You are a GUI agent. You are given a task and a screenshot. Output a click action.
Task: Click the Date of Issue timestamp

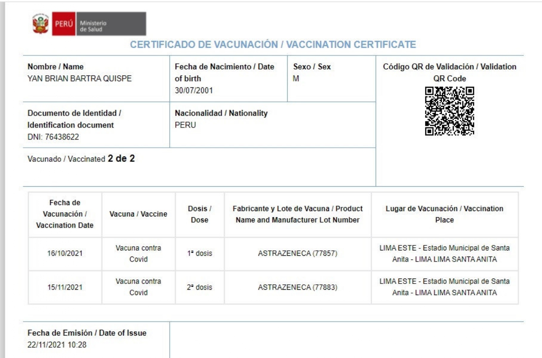[57, 345]
